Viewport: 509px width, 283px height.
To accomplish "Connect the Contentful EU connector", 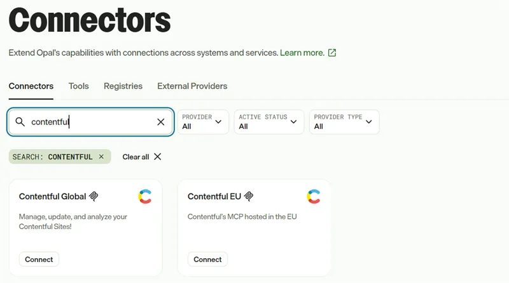I will 207,260.
